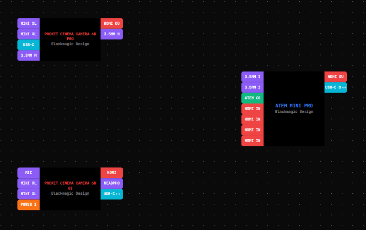Screen dimensions: 366x230
Task: Click the red HDMI port on 6K G2
Action: 112,173
